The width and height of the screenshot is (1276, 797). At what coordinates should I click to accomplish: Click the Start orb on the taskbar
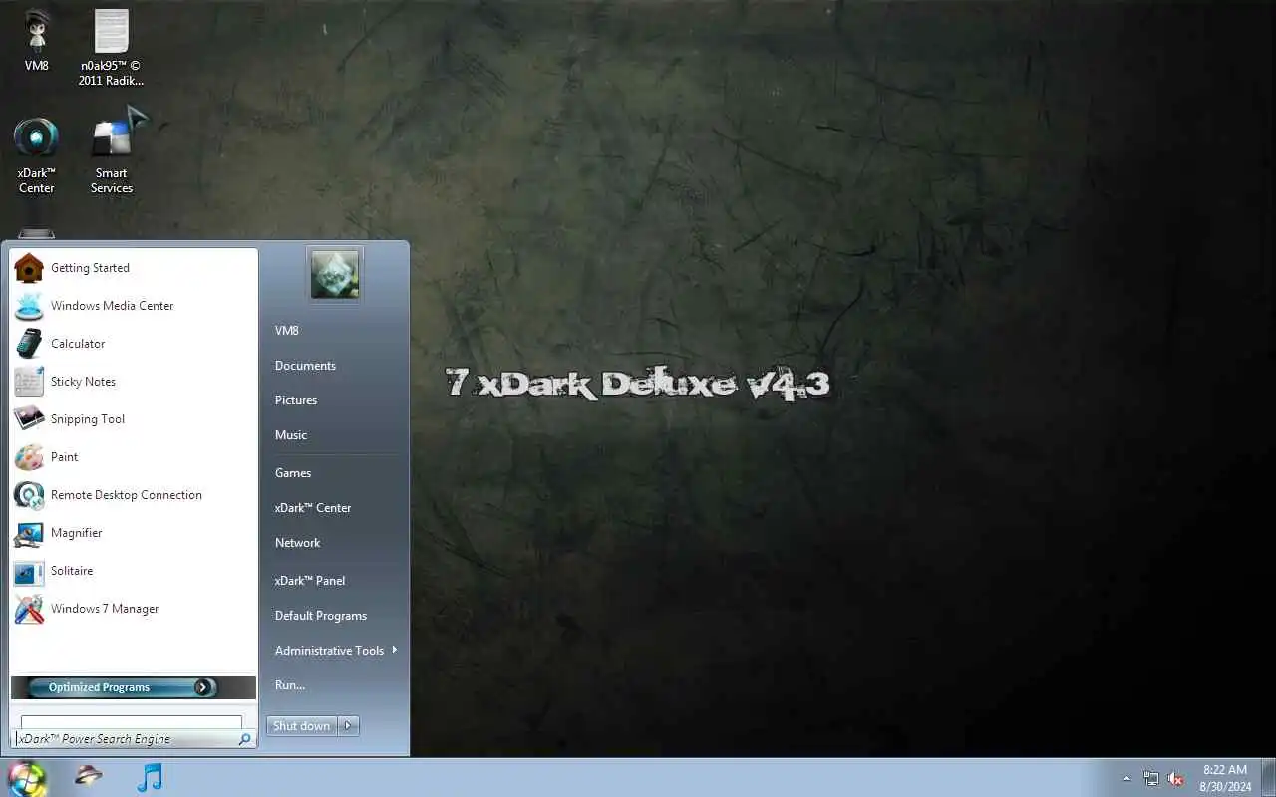[27, 778]
